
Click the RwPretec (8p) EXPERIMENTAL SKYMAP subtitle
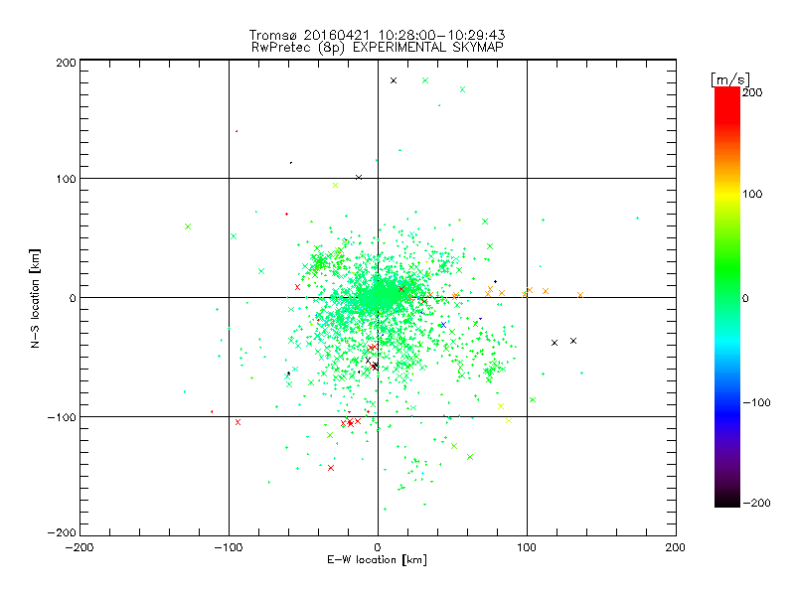[x=378, y=48]
